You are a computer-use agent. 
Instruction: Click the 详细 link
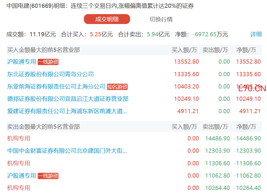coord(256,34)
